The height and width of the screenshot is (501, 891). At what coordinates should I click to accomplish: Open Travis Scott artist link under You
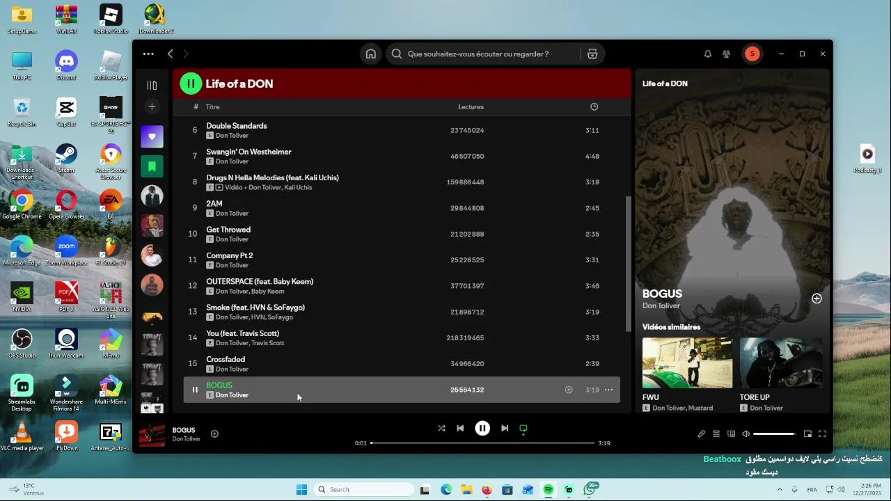tap(268, 343)
